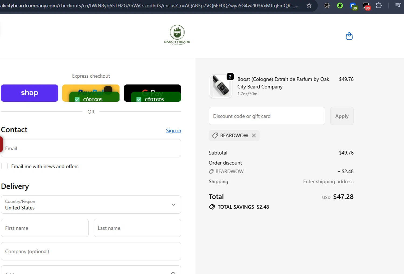Focus the Last name field
This screenshot has height=274, width=404.
coord(137,228)
